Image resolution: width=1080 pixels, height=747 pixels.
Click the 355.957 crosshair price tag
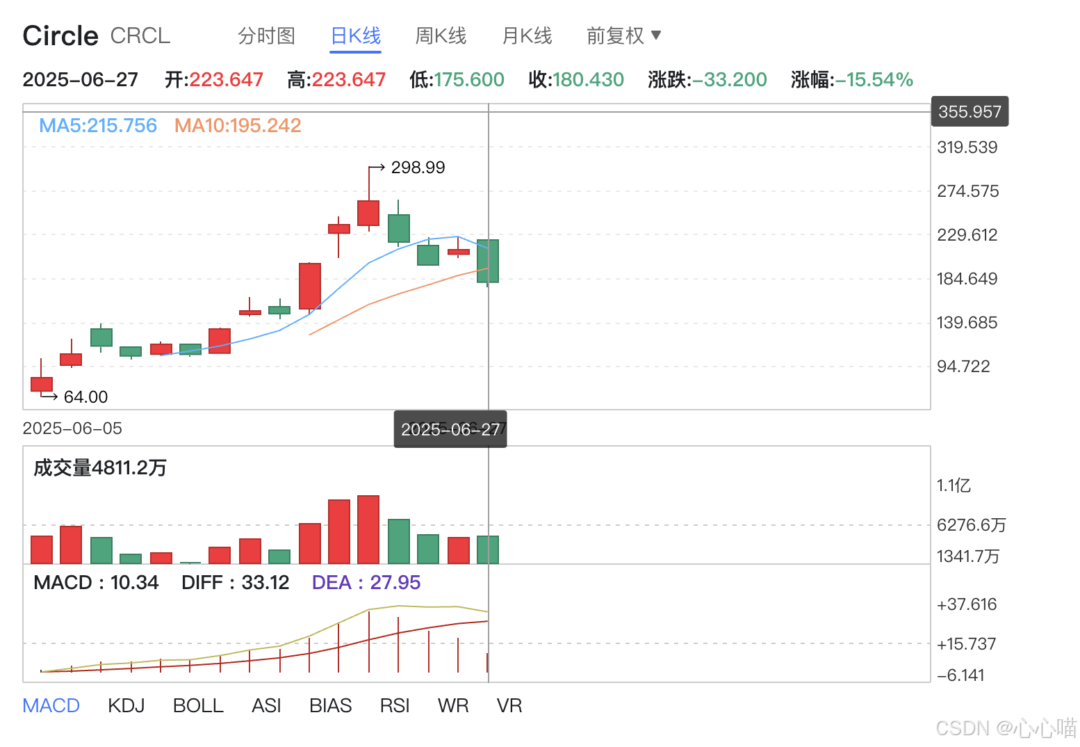(969, 112)
